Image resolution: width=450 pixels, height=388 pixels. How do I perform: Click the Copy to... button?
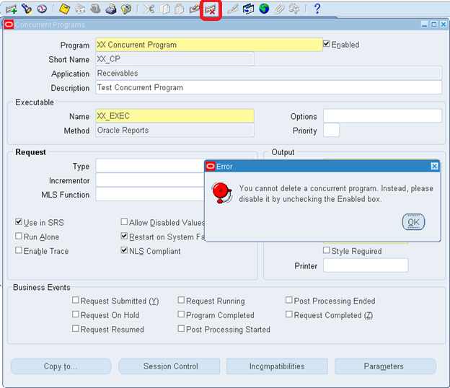61,366
